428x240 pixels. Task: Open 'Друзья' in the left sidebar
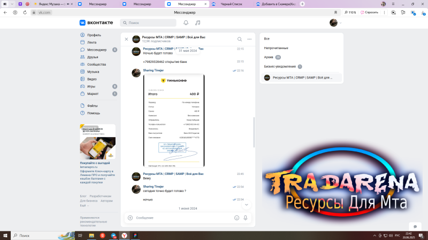[x=93, y=57]
